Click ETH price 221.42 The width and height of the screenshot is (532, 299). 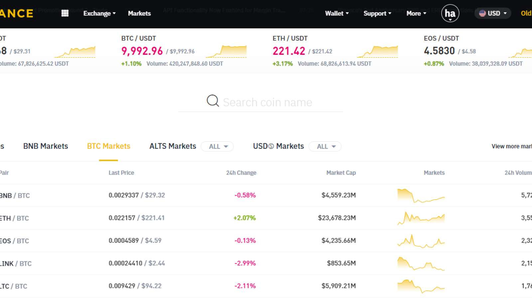point(289,51)
